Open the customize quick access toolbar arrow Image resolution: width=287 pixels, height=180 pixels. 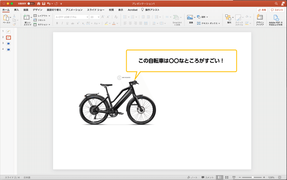(61, 4)
